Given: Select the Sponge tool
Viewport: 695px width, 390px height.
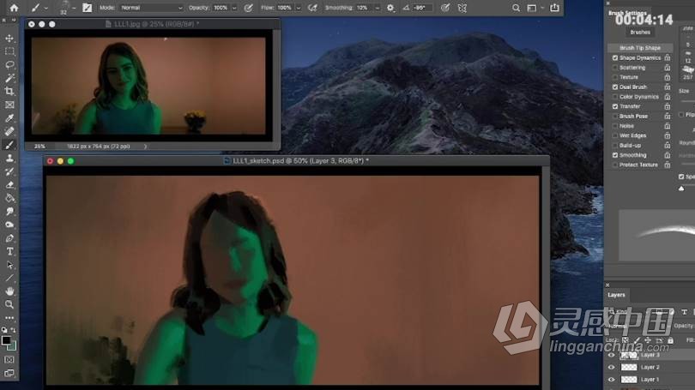Looking at the screenshot, I should [9, 225].
